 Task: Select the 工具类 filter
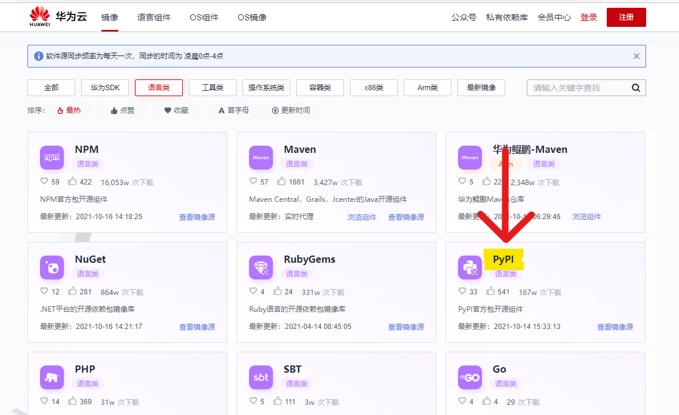pos(212,88)
